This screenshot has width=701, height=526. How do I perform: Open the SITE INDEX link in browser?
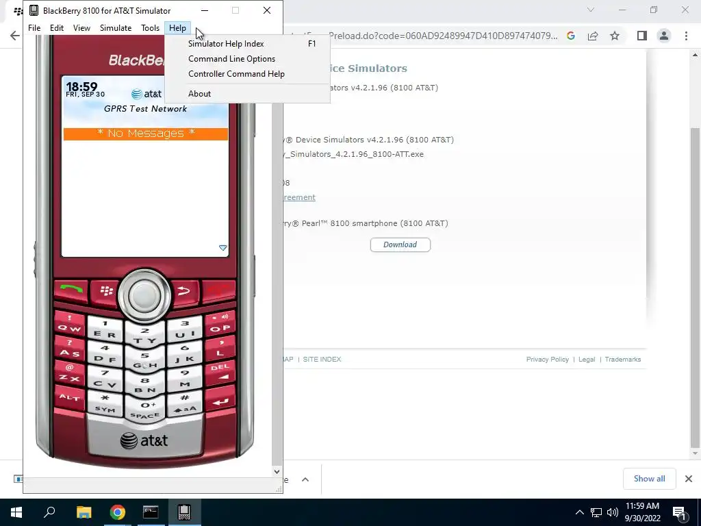(322, 359)
